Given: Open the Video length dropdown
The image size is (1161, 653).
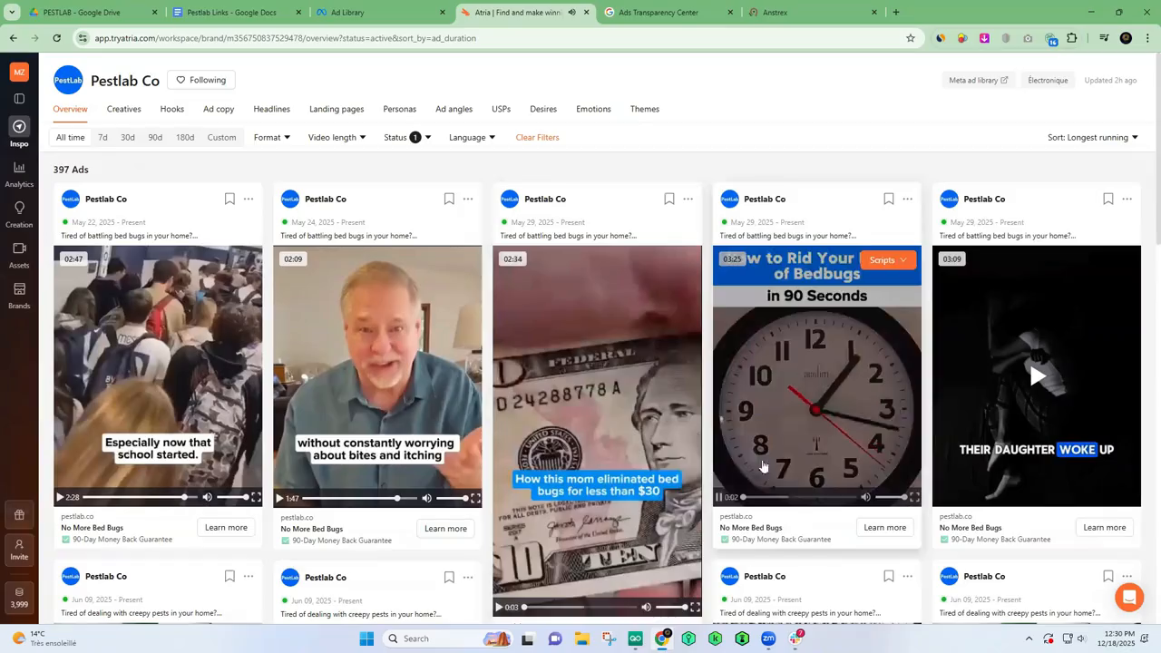Looking at the screenshot, I should (x=337, y=138).
